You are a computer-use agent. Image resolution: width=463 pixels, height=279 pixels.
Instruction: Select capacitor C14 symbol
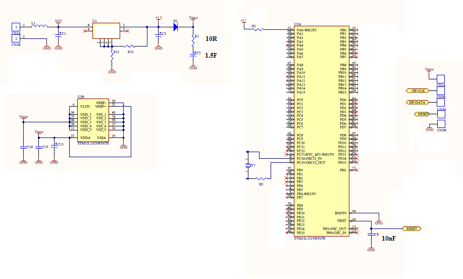(x=23, y=147)
